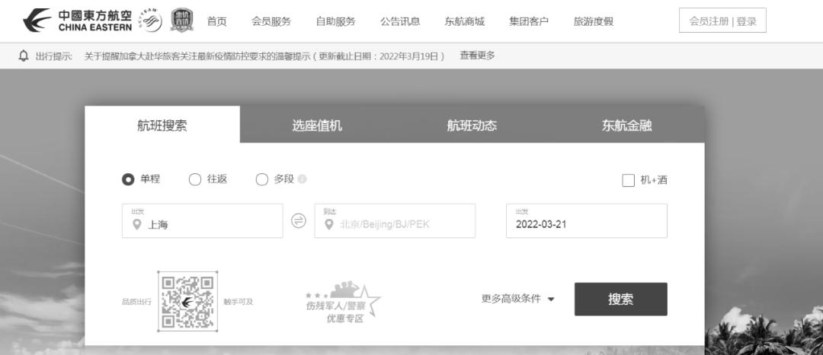Open the 首页 menu item
Viewport: 823px width, 355px height.
216,21
